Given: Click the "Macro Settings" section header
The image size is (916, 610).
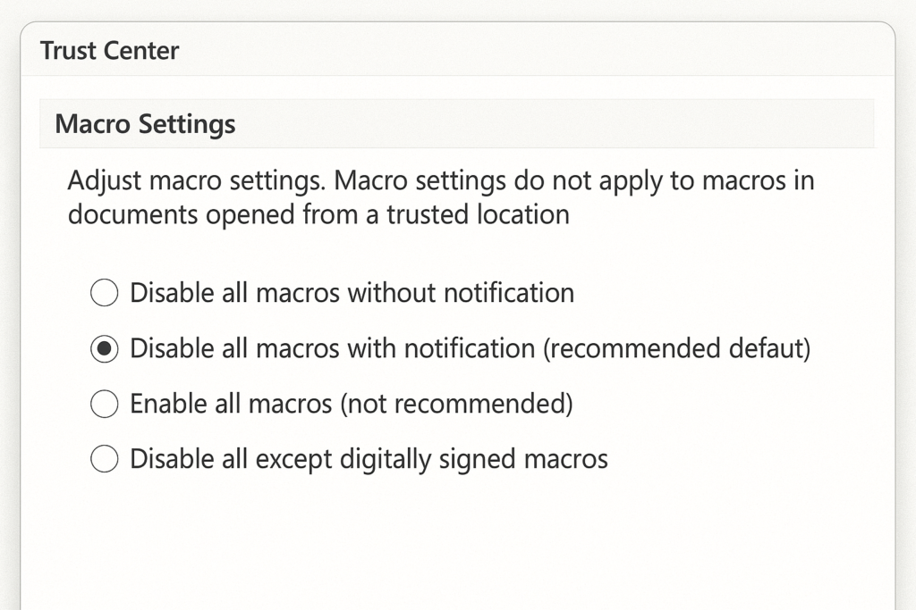Looking at the screenshot, I should click(x=145, y=124).
